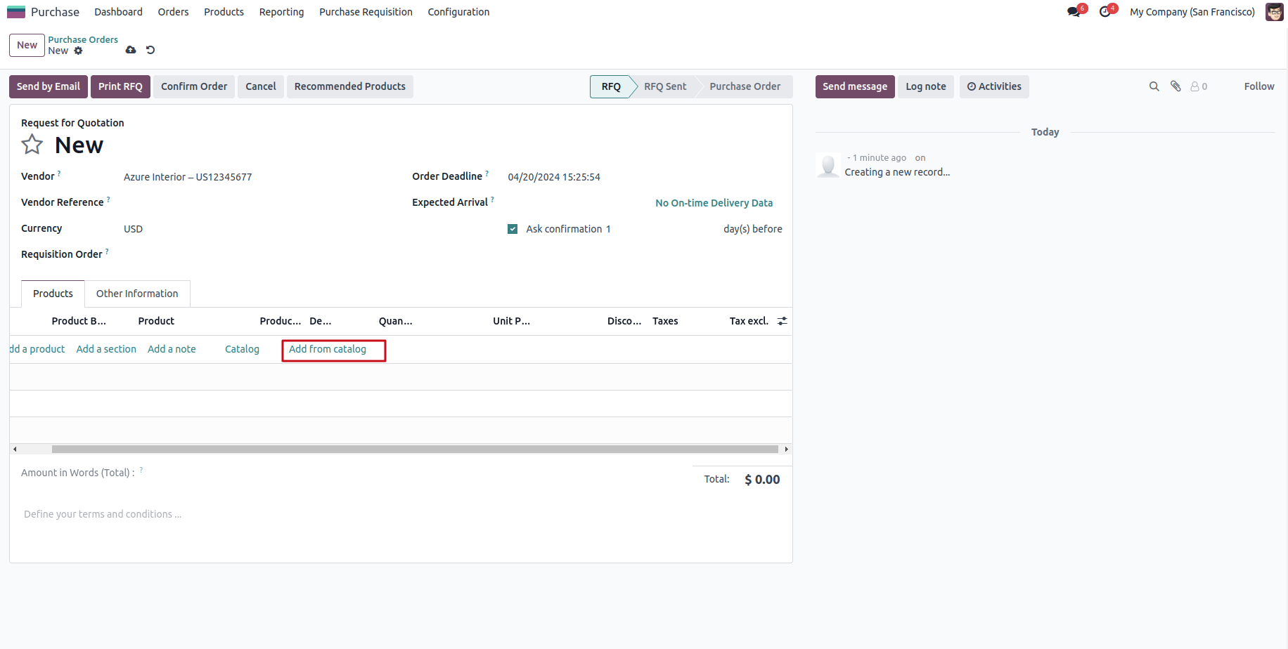Click the Add a section link
The height and width of the screenshot is (649, 1288).
106,349
